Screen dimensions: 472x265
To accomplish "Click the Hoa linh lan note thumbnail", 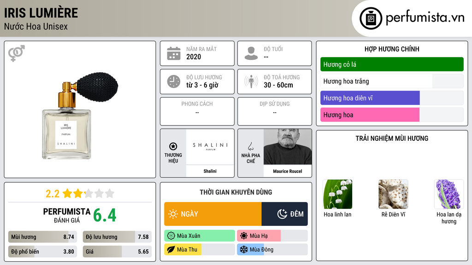I will 337,194.
